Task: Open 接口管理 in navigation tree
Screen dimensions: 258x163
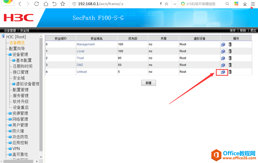Action: point(21,72)
